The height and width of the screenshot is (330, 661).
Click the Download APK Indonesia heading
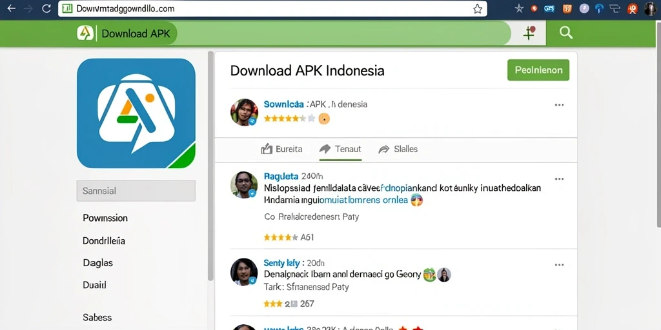point(307,70)
